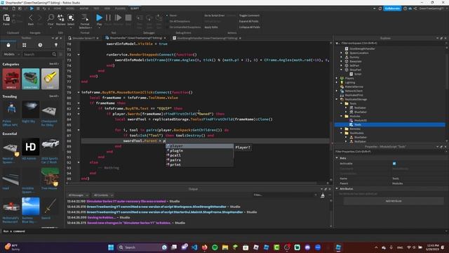Screen dimensions: 449x253
Task: Select 'print' autocomplete suggestion
Action: pyautogui.click(x=199, y=165)
